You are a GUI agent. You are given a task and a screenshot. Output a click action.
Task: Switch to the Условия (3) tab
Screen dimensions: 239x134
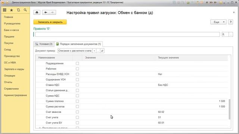[44, 44]
